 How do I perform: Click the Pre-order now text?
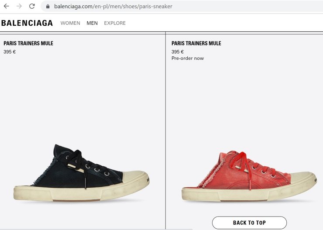[188, 58]
